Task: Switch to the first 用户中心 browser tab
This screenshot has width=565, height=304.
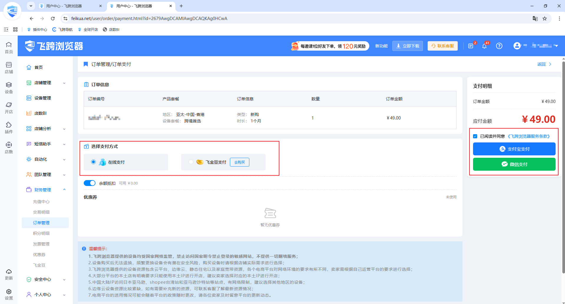Action: tap(70, 6)
